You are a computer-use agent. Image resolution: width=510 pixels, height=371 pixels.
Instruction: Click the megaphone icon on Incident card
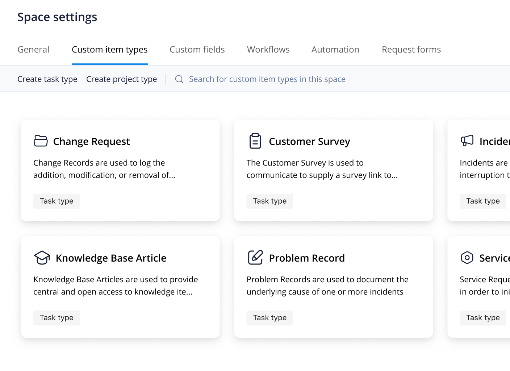[x=467, y=141]
